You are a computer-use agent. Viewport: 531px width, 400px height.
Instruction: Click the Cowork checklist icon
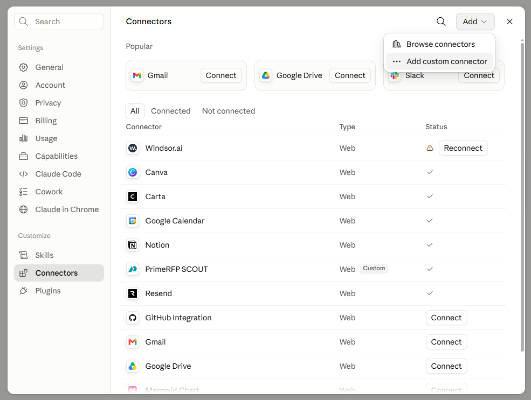point(23,192)
